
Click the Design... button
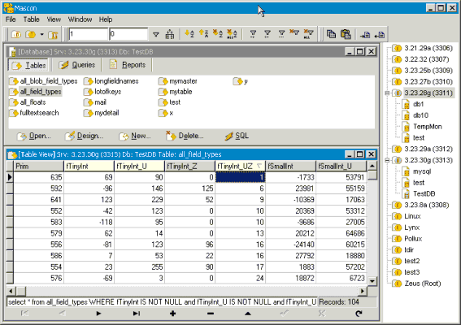[x=84, y=136]
